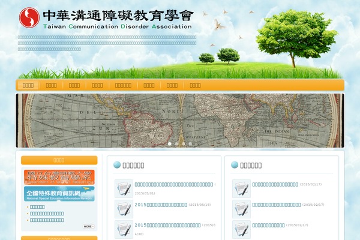Open the document icon beside the 2015/04/30 entry
The width and height of the screenshot is (360, 240).
pyautogui.click(x=124, y=229)
